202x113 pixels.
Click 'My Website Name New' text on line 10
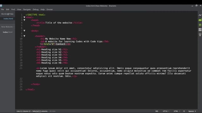(58, 39)
